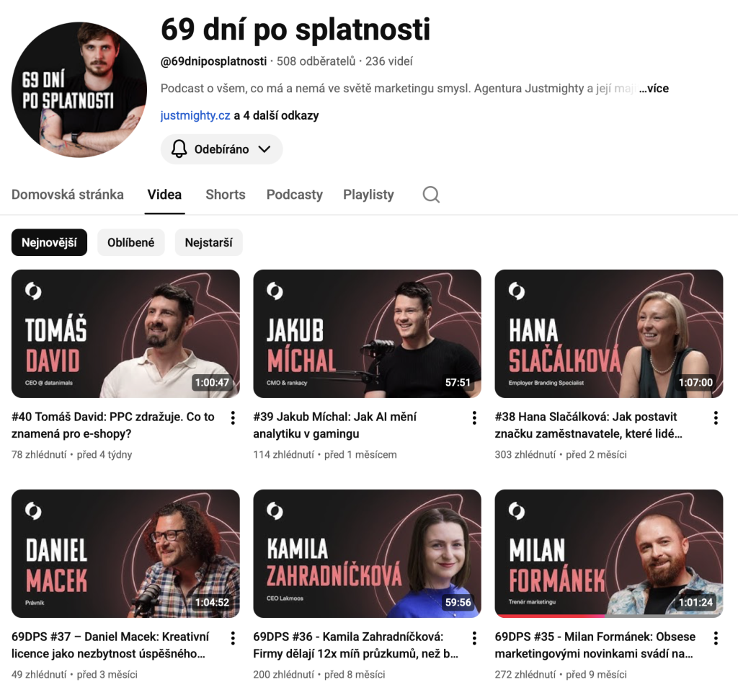The image size is (738, 695).
Task: Open the Hana Slačálková video thumbnail
Action: coord(608,334)
